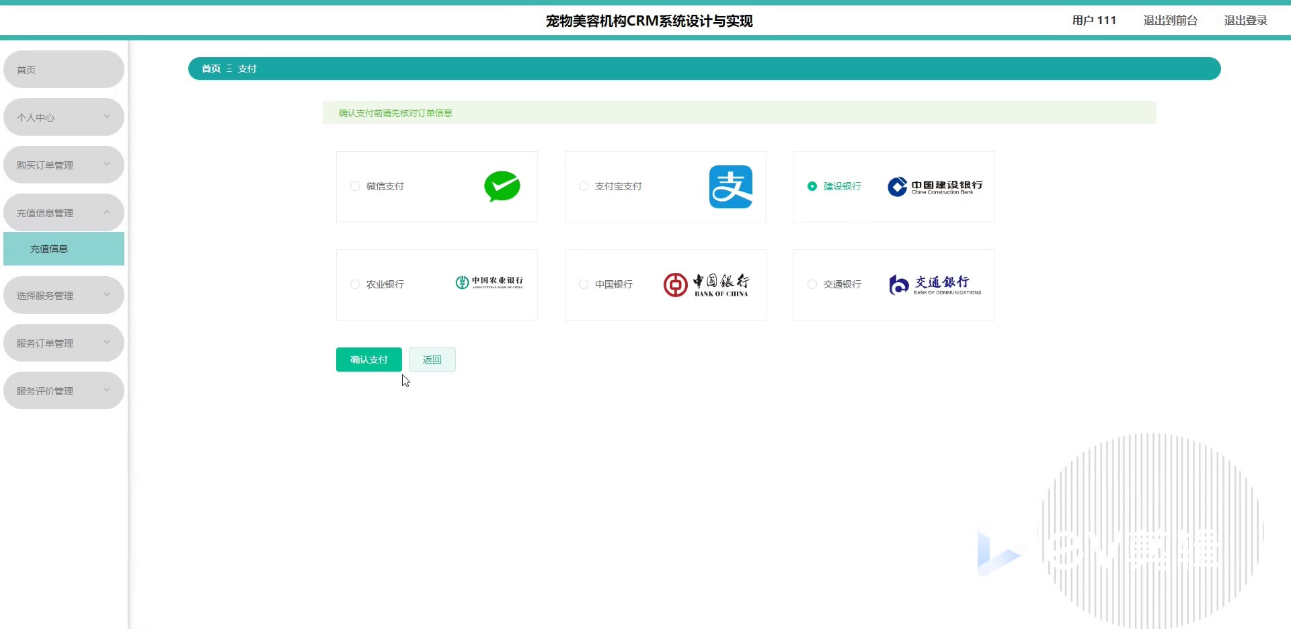
Task: Click the 交通银行 option label
Action: pos(843,284)
